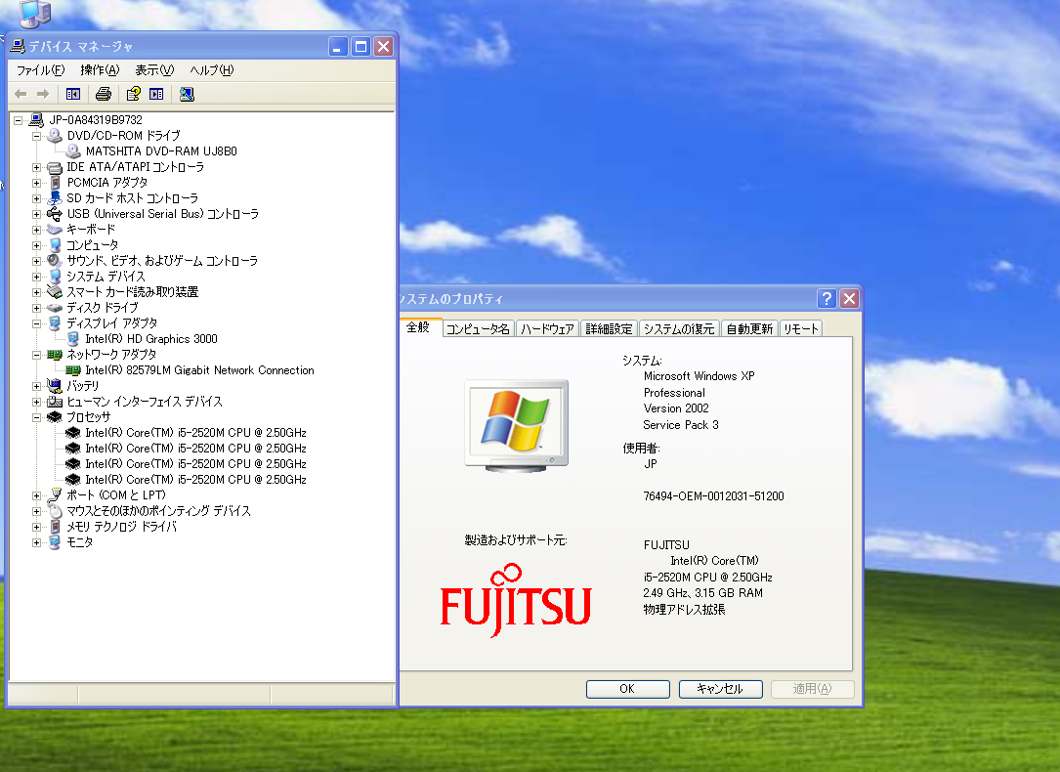Switch to the リモート tab

point(801,328)
